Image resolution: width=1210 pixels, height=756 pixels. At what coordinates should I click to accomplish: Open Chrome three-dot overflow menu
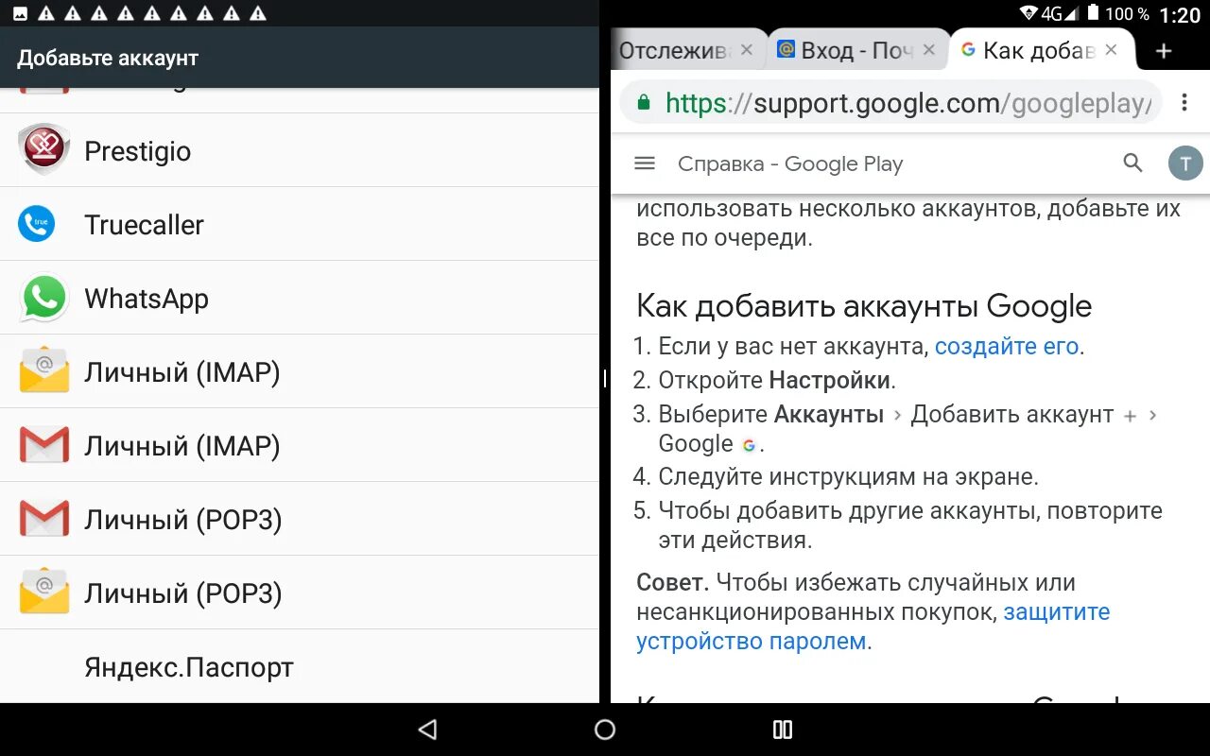click(x=1184, y=102)
